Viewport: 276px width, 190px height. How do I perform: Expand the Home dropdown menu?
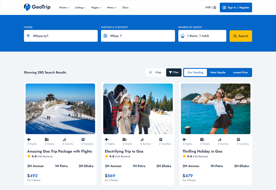(x=64, y=8)
